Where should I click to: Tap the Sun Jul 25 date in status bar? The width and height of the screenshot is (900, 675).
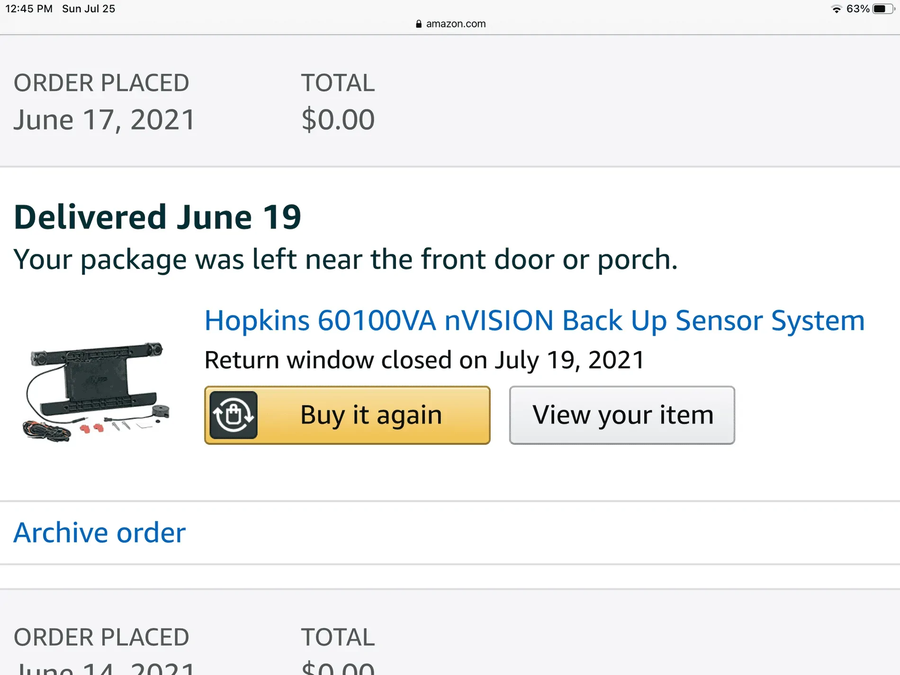[x=89, y=9]
